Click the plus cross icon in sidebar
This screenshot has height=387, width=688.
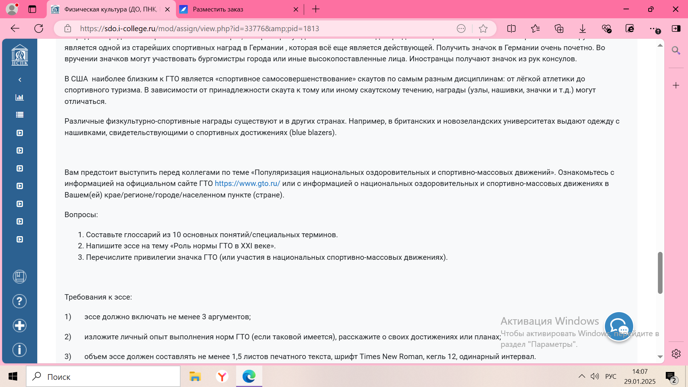pos(20,325)
